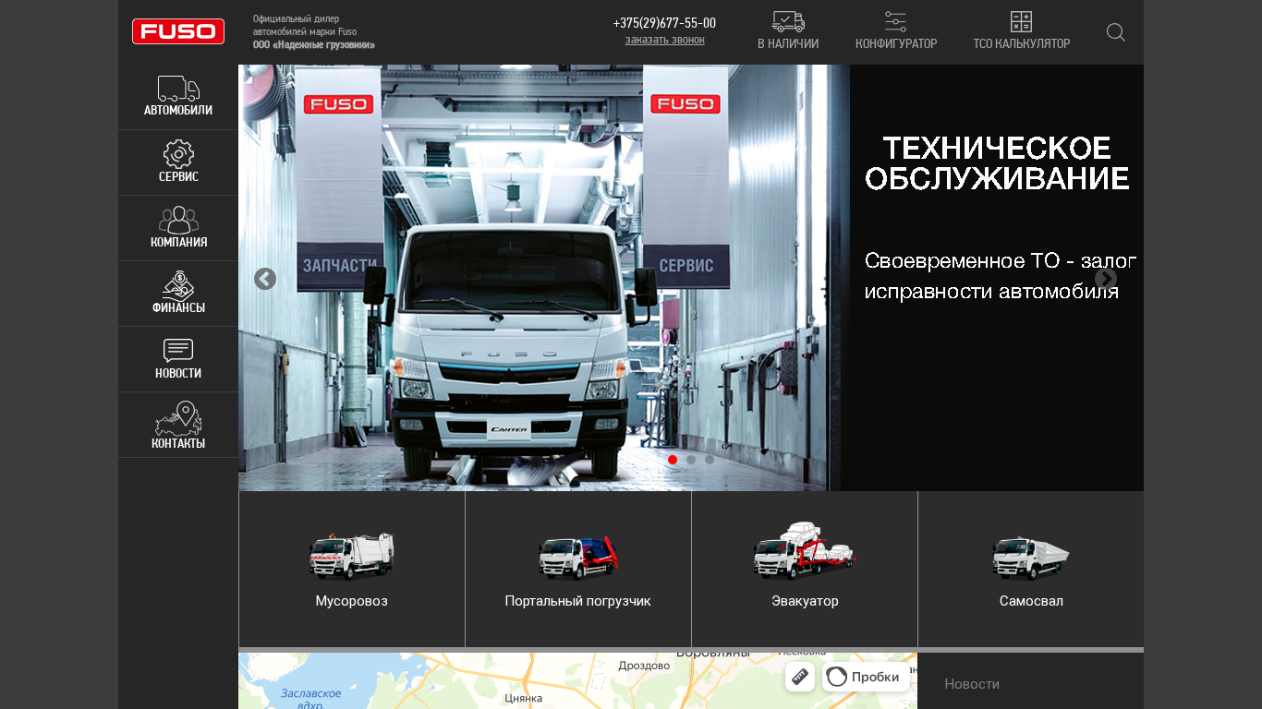Select the Портальный погрузчик truck image
This screenshot has height=709, width=1262.
578,557
